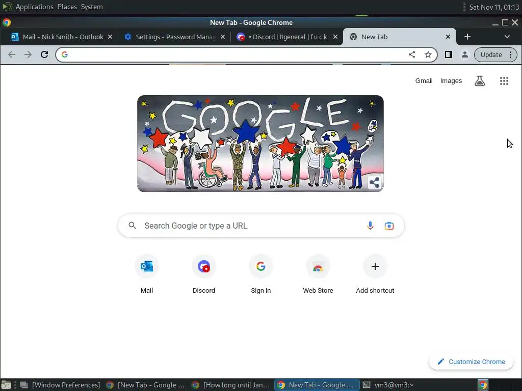This screenshot has height=391, width=522.
Task: Close the Outlook Mail tab
Action: click(110, 37)
